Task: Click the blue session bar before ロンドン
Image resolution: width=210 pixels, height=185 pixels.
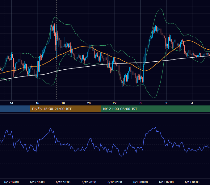Action: 15,109
